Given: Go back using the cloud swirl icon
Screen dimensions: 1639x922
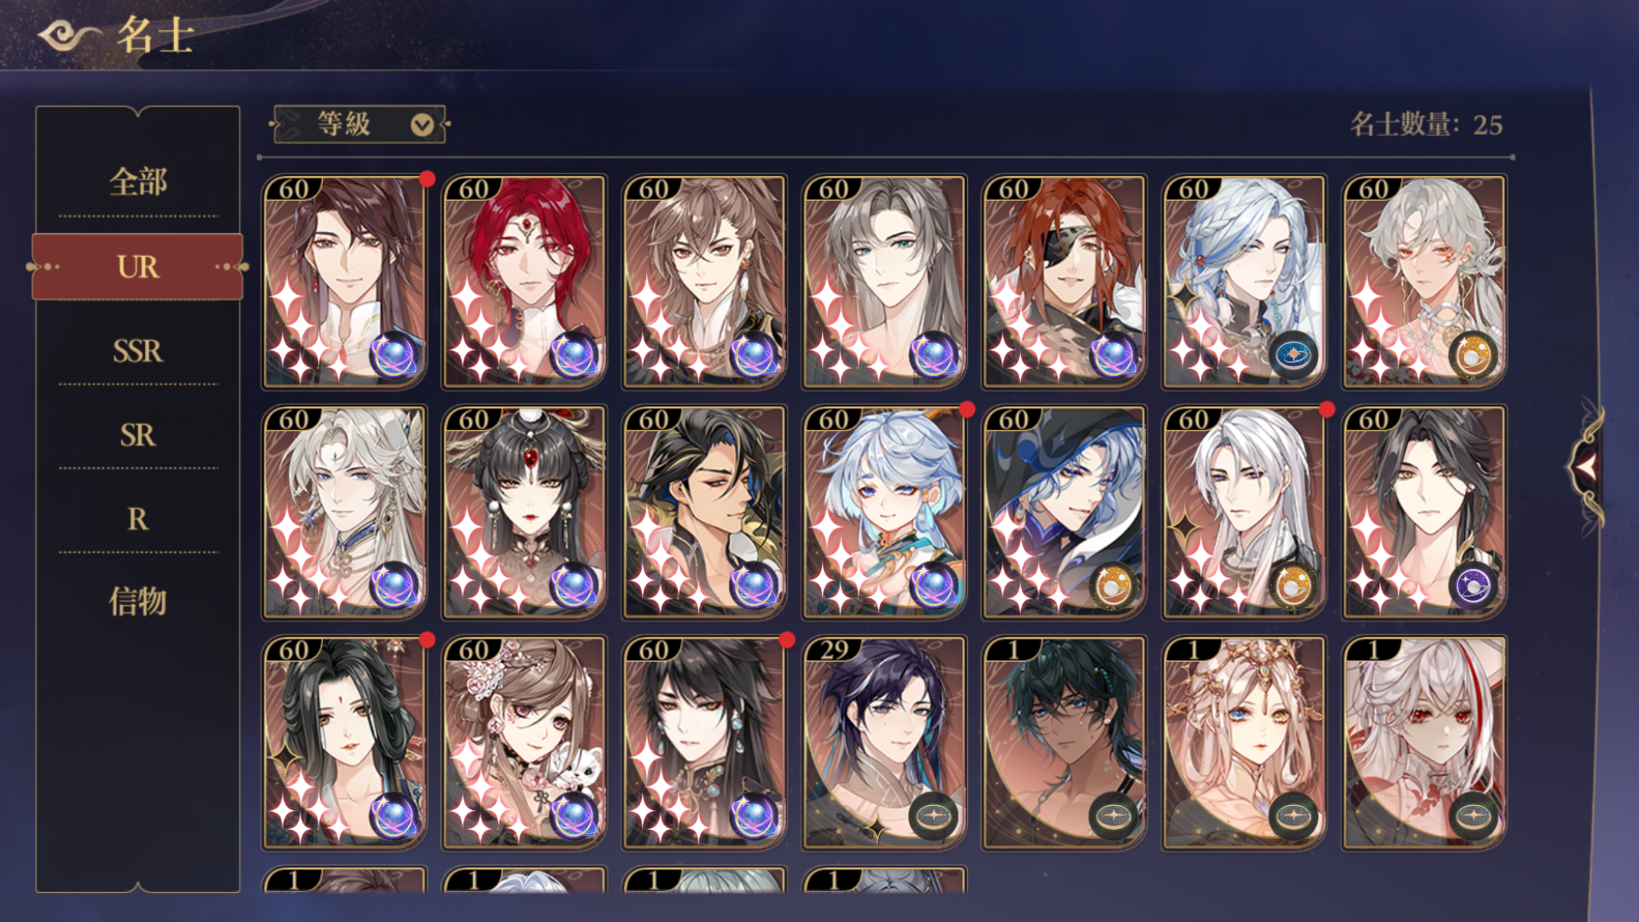Looking at the screenshot, I should [x=70, y=35].
